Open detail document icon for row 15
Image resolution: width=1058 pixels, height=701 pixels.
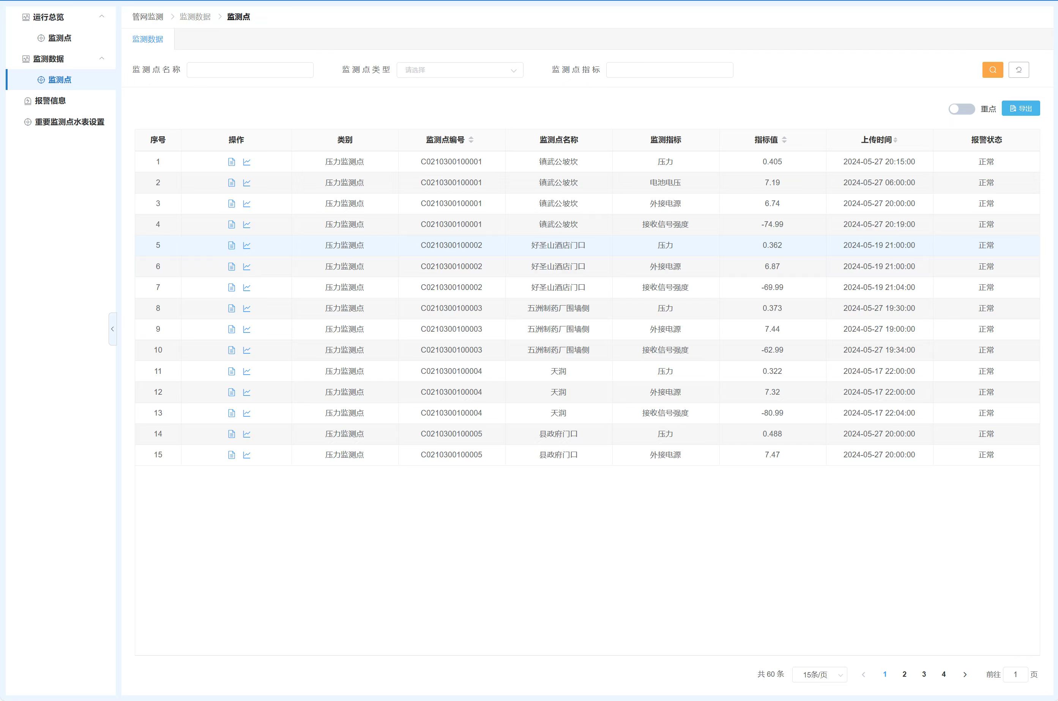coord(231,455)
